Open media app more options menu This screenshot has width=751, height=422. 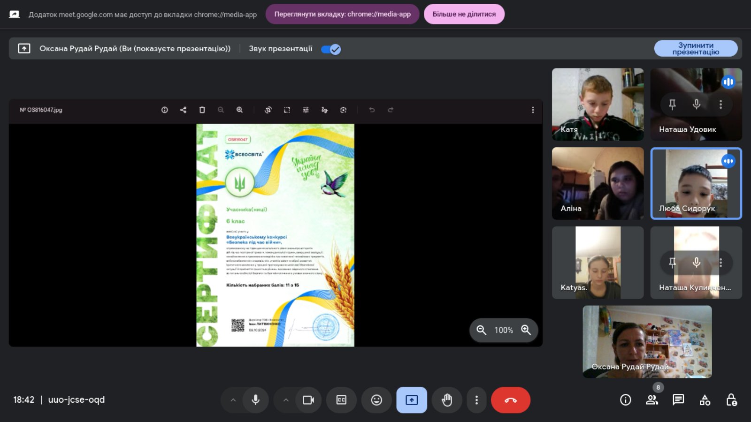click(533, 110)
